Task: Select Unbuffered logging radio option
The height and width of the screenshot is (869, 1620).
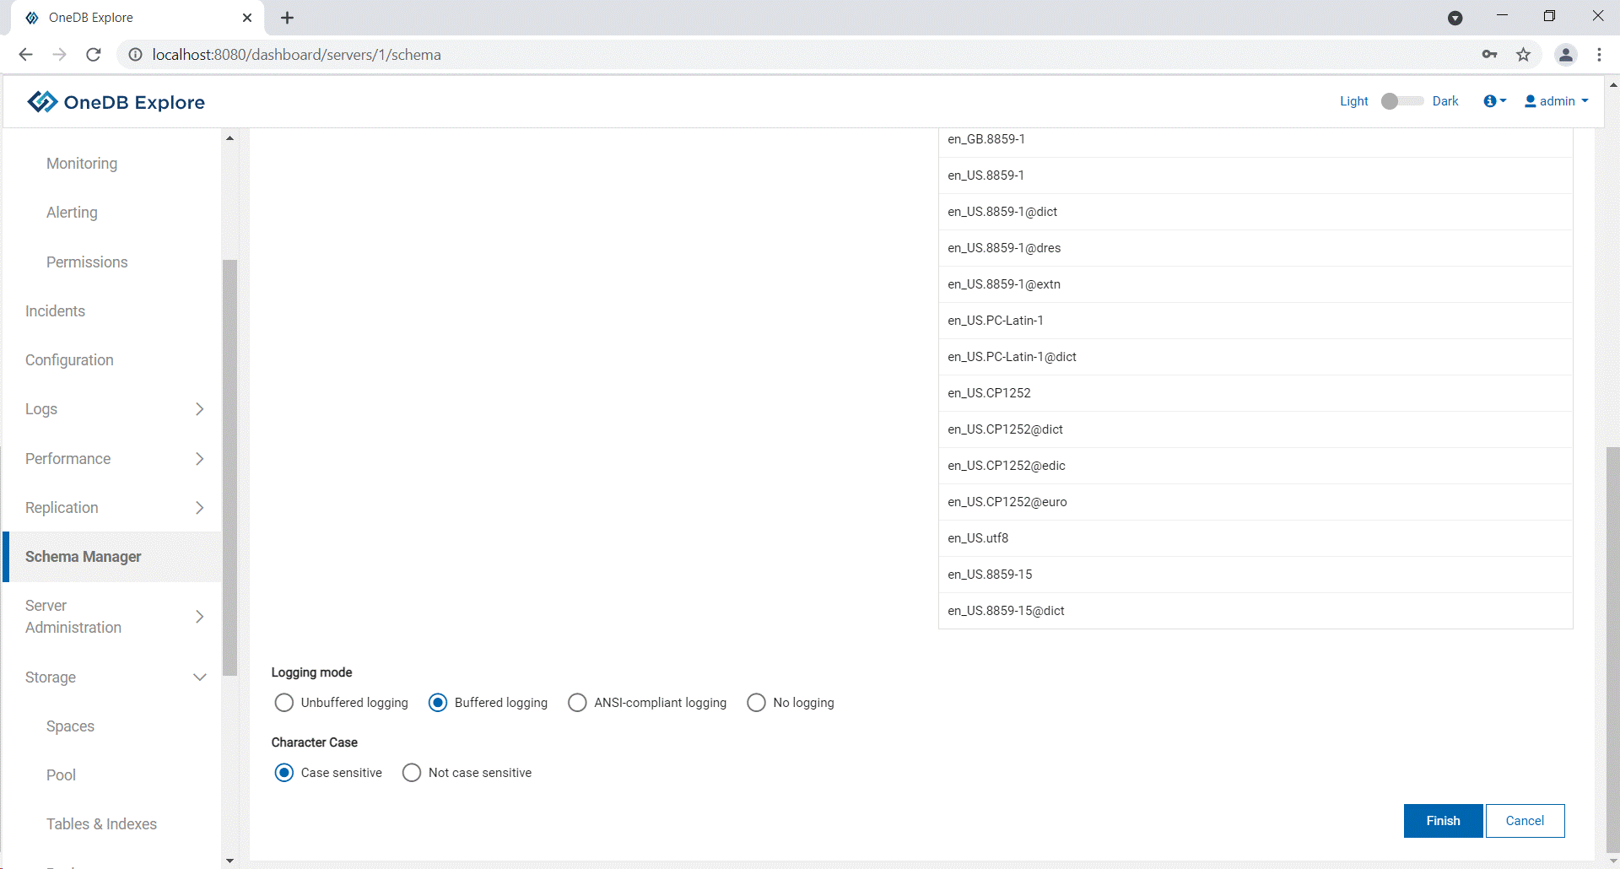Action: pyautogui.click(x=284, y=703)
